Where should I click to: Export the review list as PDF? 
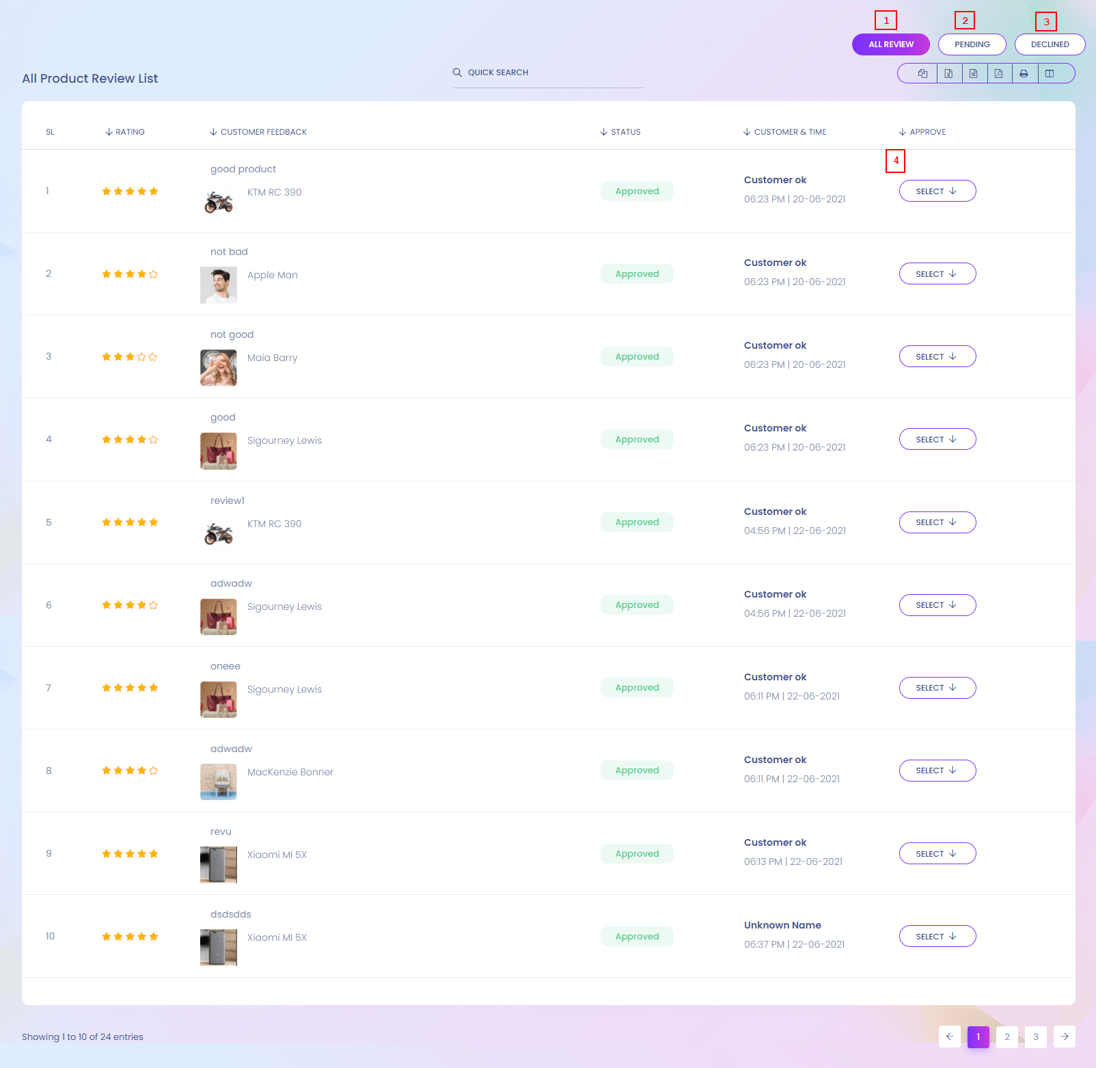(x=999, y=74)
